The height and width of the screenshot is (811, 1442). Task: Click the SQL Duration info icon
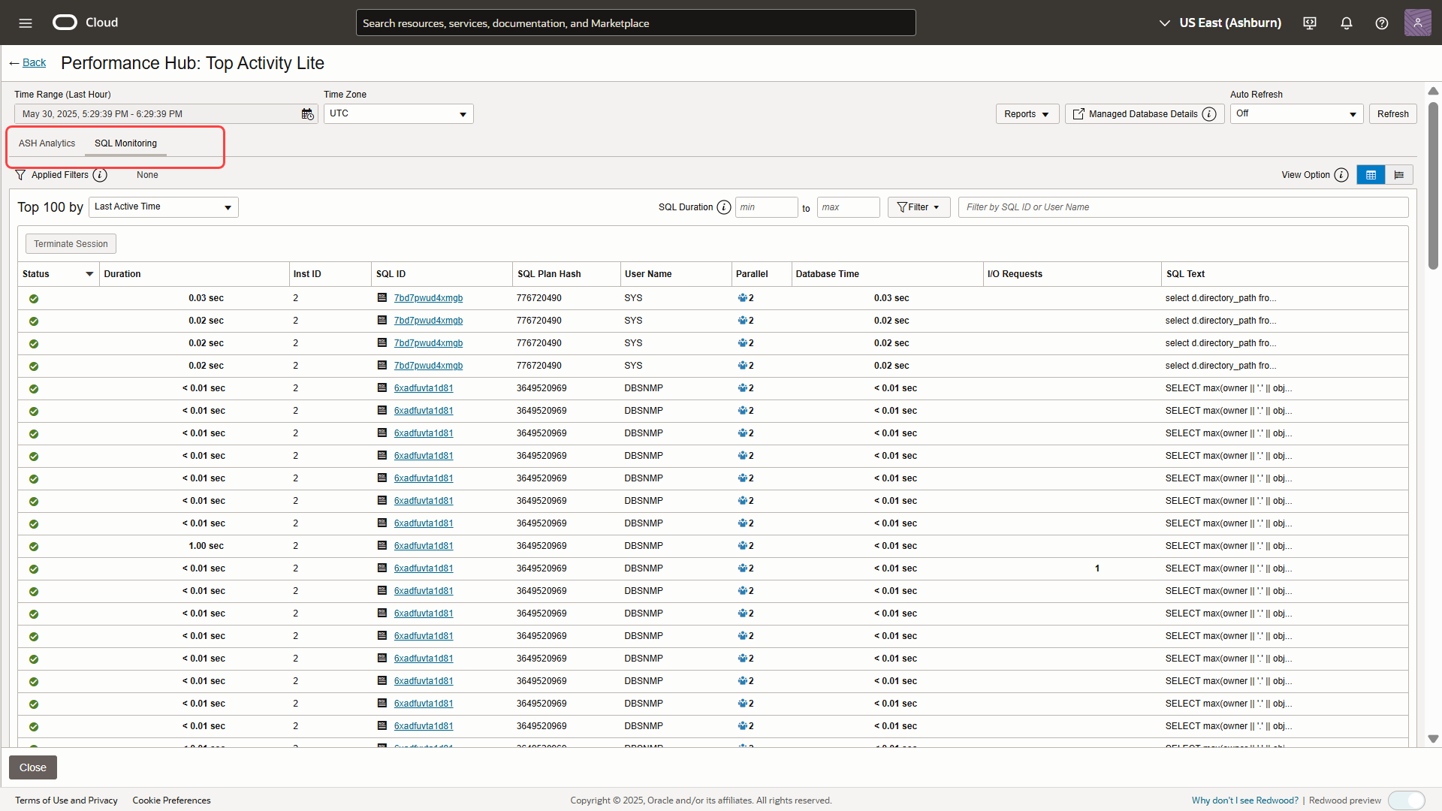pos(723,207)
